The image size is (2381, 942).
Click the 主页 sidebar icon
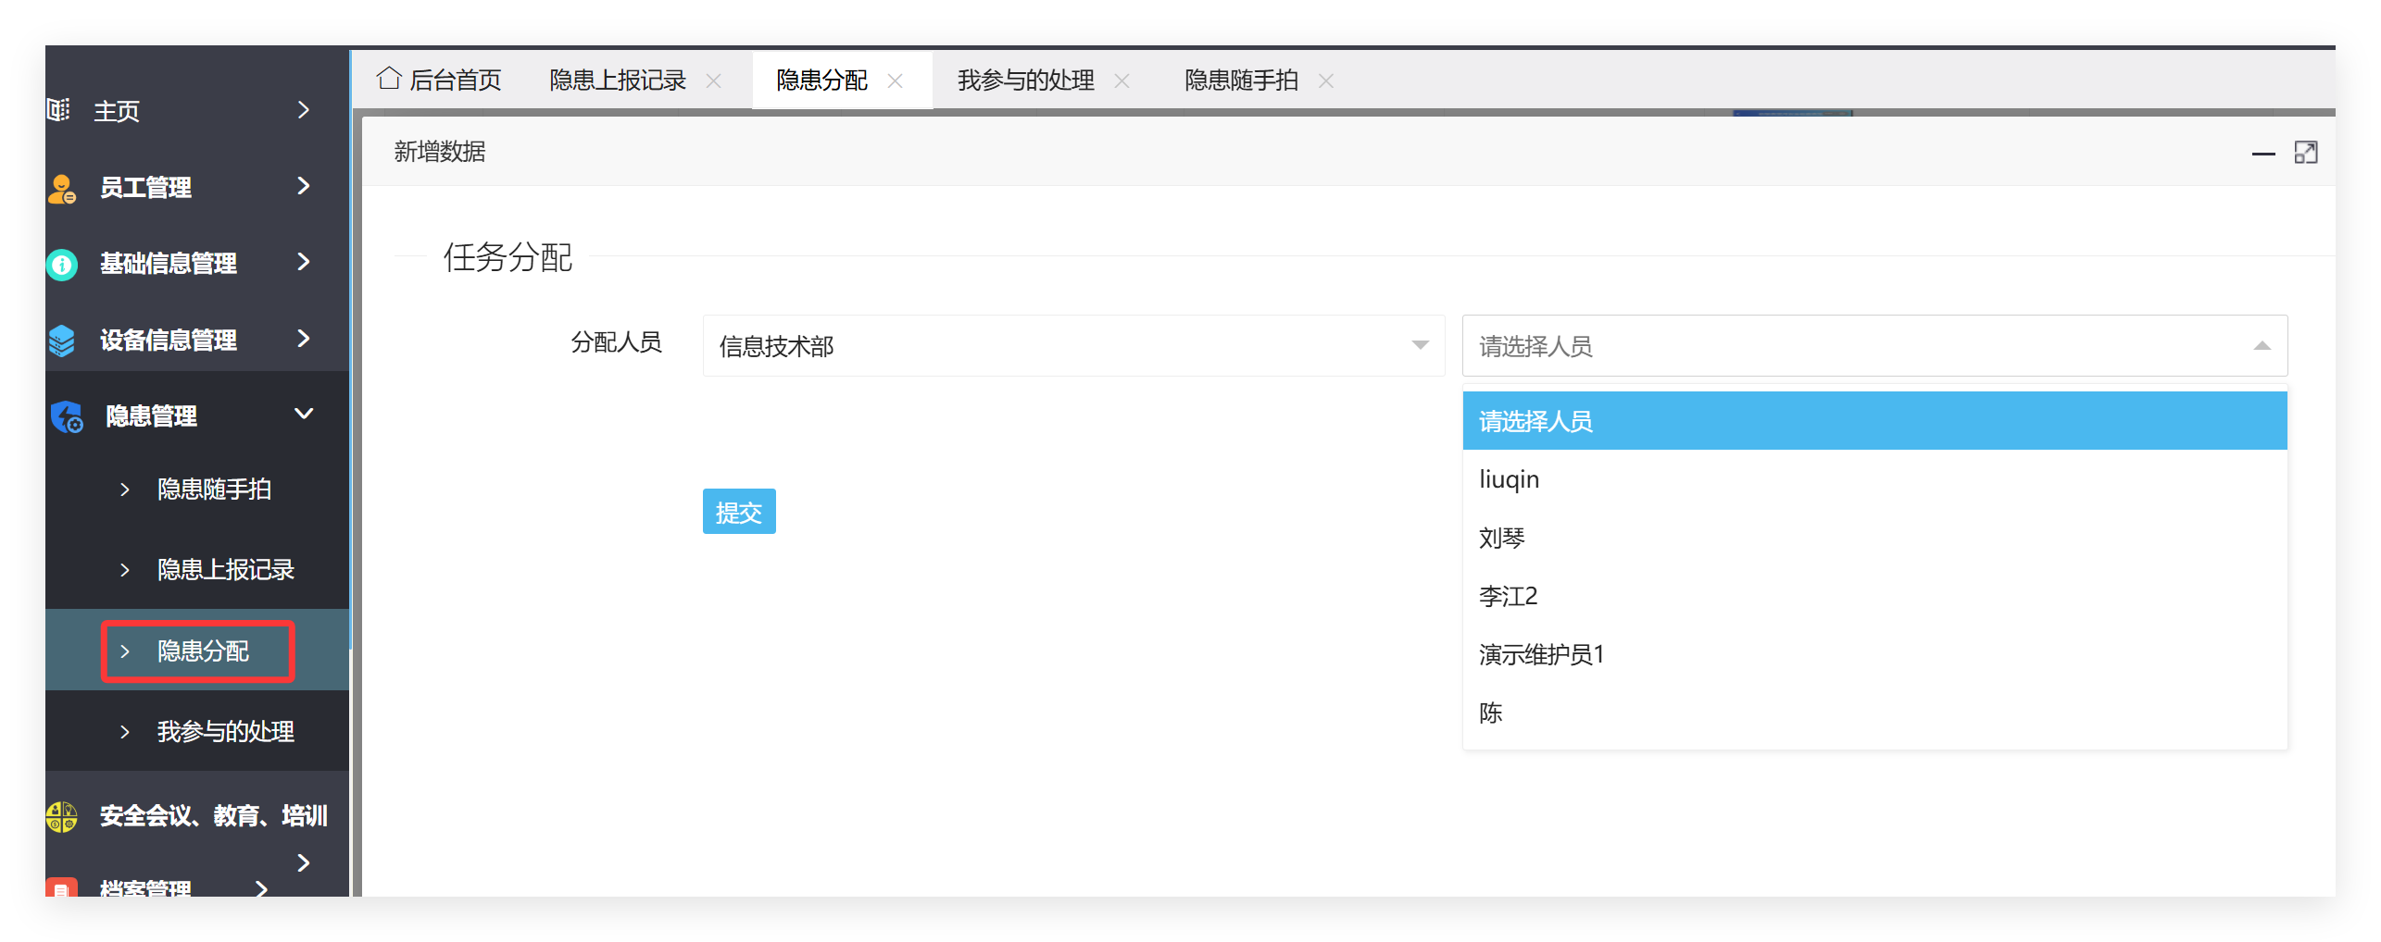(x=59, y=110)
